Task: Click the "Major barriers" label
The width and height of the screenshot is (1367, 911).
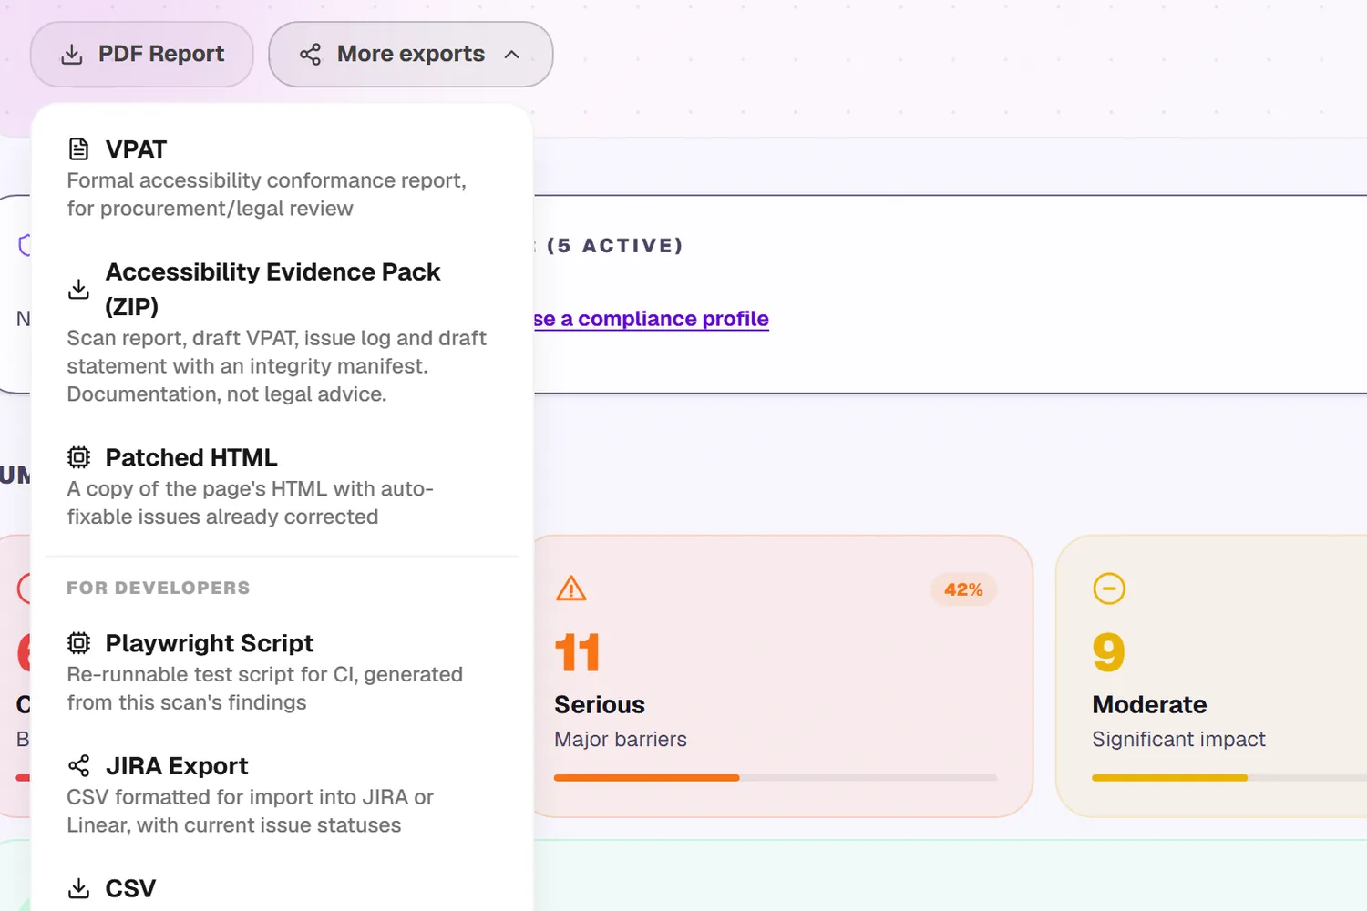Action: pos(621,740)
